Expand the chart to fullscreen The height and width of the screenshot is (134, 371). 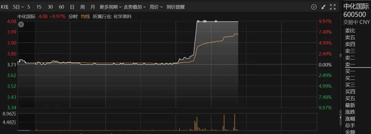[333, 7]
